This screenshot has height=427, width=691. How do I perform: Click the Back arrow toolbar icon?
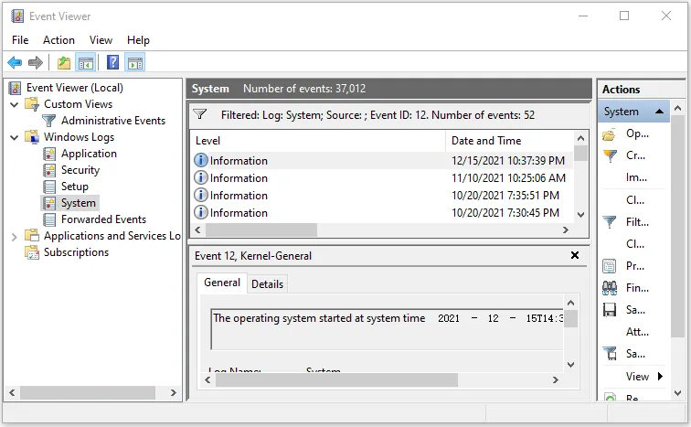[x=15, y=62]
